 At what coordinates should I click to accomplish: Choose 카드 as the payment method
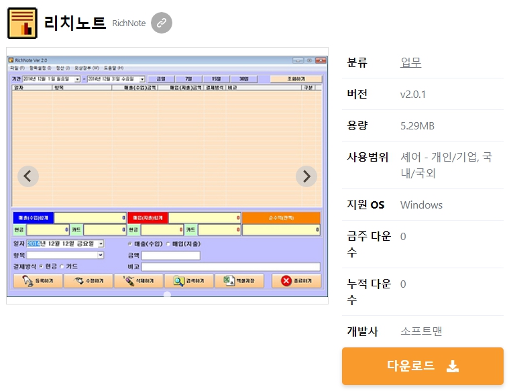62,266
